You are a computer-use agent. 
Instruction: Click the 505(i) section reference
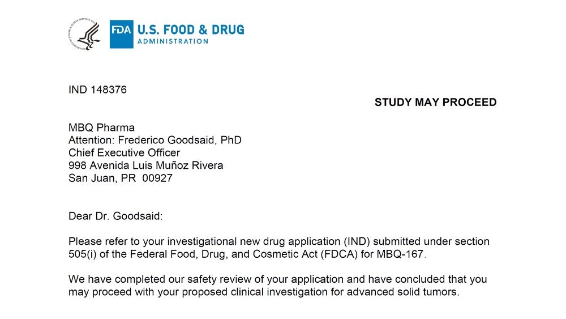coord(82,254)
